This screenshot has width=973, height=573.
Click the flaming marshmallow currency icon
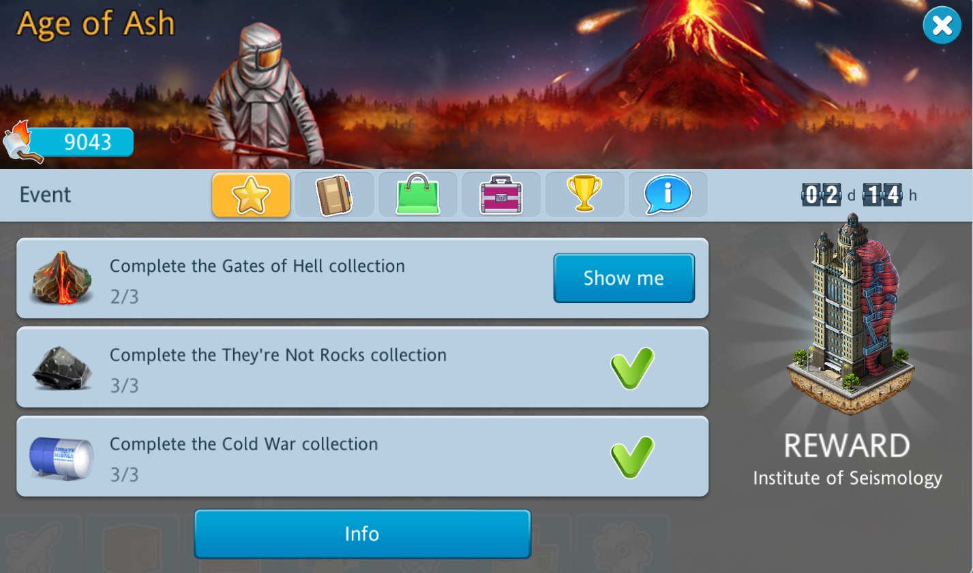[x=23, y=142]
